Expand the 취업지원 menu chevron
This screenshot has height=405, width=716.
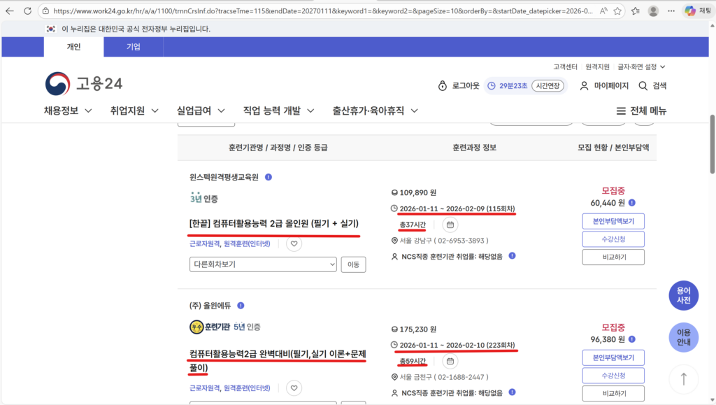click(x=153, y=111)
